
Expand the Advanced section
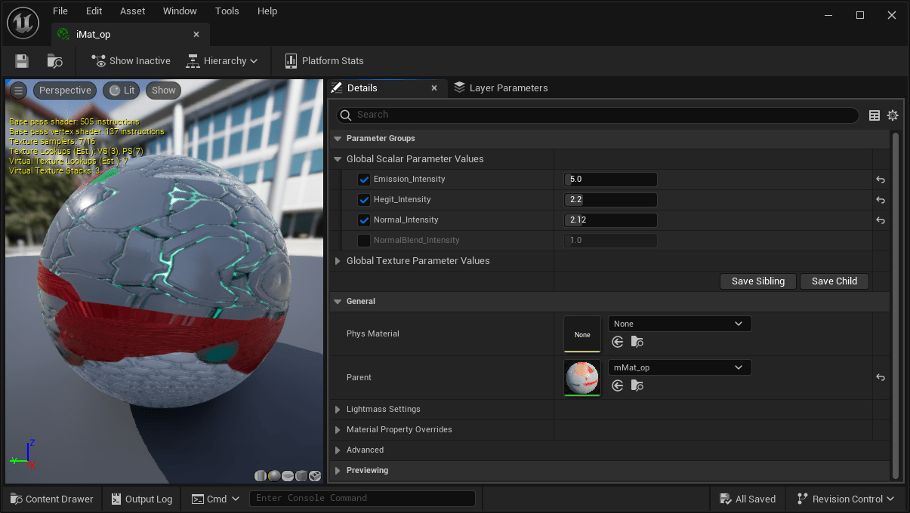pyautogui.click(x=338, y=450)
